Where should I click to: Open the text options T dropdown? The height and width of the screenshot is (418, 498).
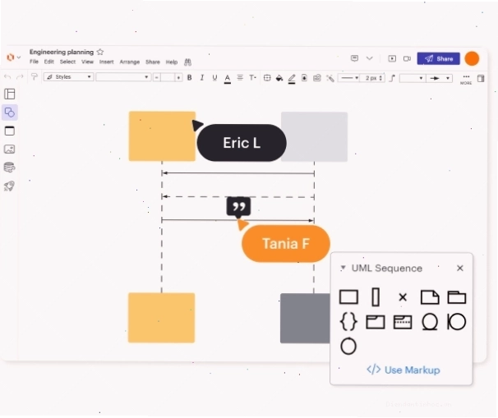pyautogui.click(x=253, y=77)
